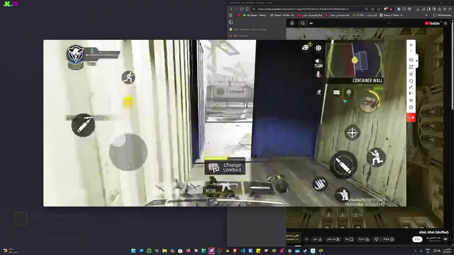This screenshot has height=255, width=454.
Task: Switch to Photo Challenge tab
Action: 248,29
